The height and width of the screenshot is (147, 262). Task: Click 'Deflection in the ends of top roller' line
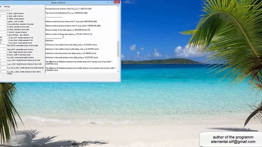[x=71, y=53]
